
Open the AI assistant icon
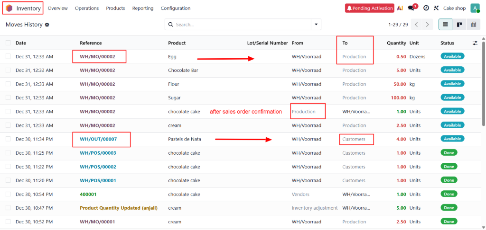(400, 8)
